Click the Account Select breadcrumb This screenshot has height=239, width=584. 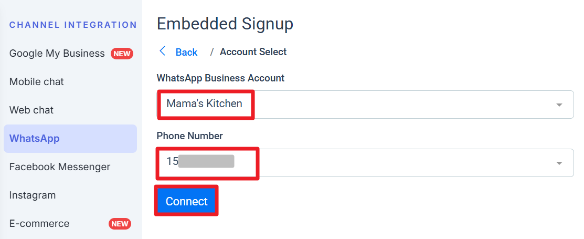point(253,52)
